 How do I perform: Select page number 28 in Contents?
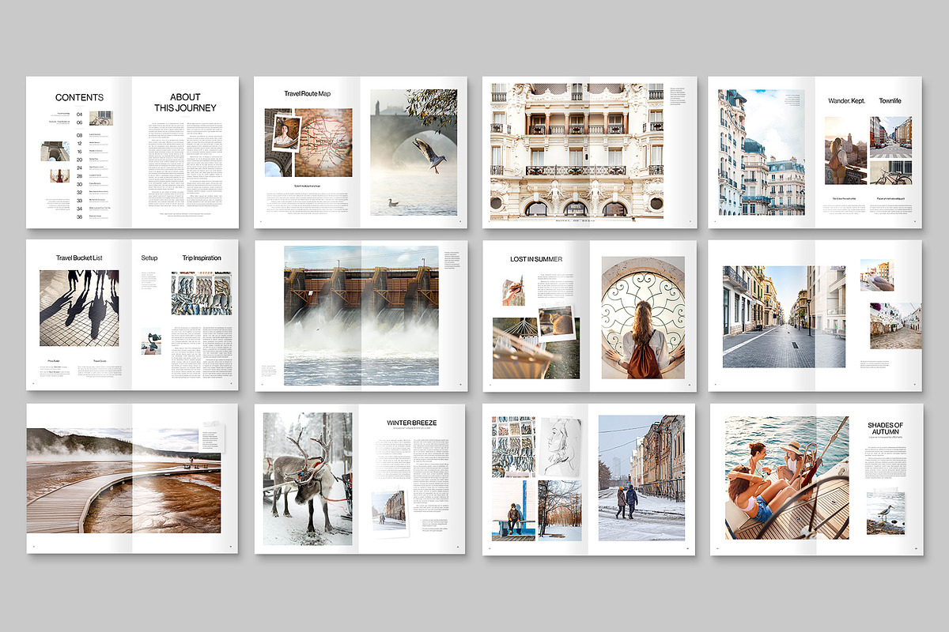[x=79, y=175]
